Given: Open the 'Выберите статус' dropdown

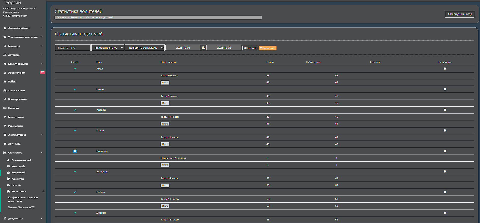Looking at the screenshot, I should pyautogui.click(x=108, y=48).
